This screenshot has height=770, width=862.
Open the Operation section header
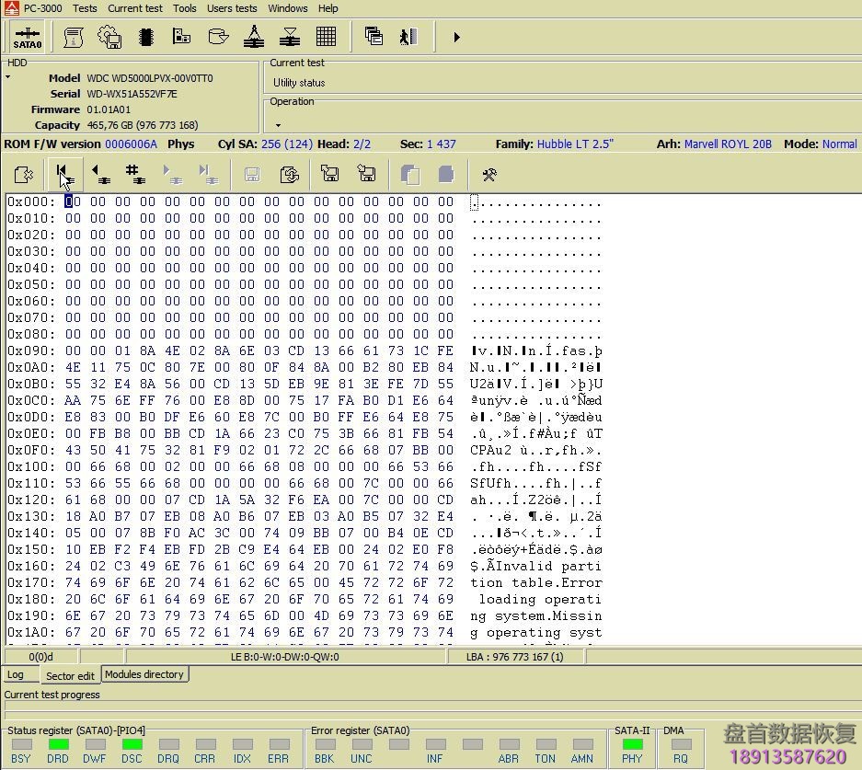pos(292,101)
